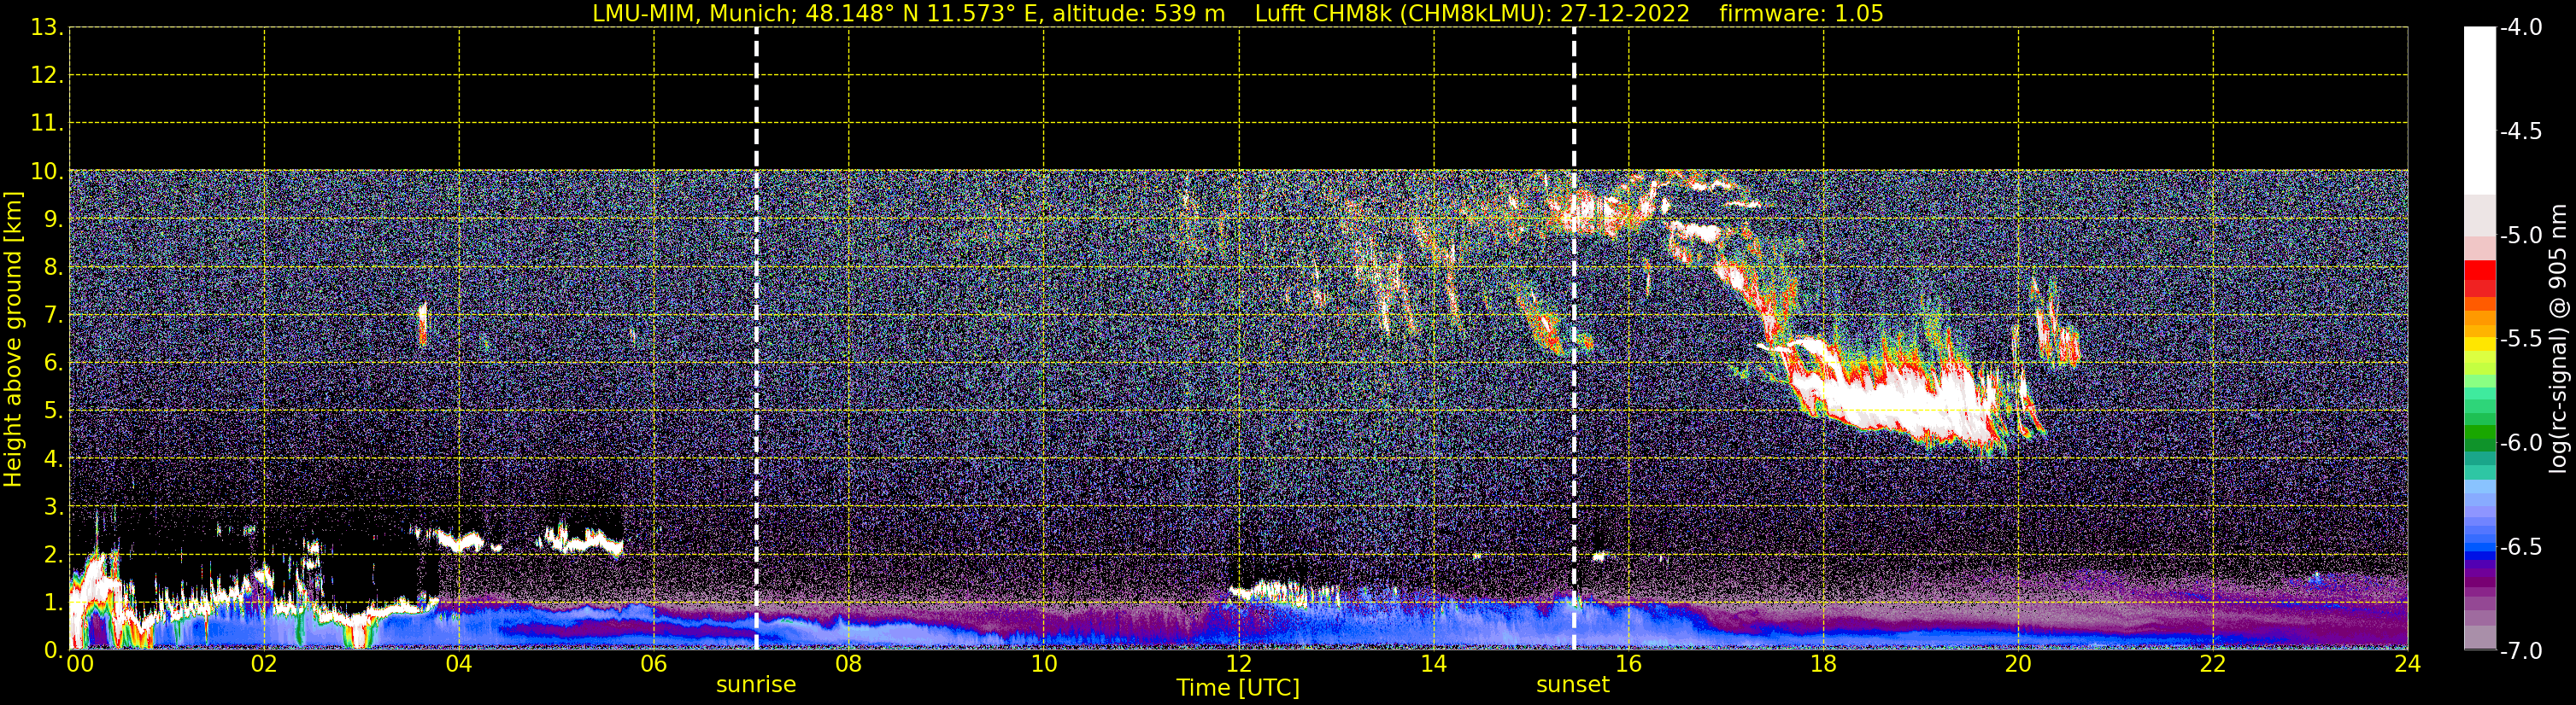Click the height axis tick label 3
Viewport: 2576px width, 705px height.
[52, 507]
